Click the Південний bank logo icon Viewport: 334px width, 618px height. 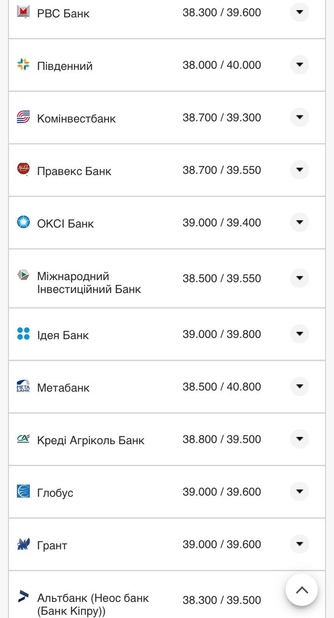click(23, 65)
